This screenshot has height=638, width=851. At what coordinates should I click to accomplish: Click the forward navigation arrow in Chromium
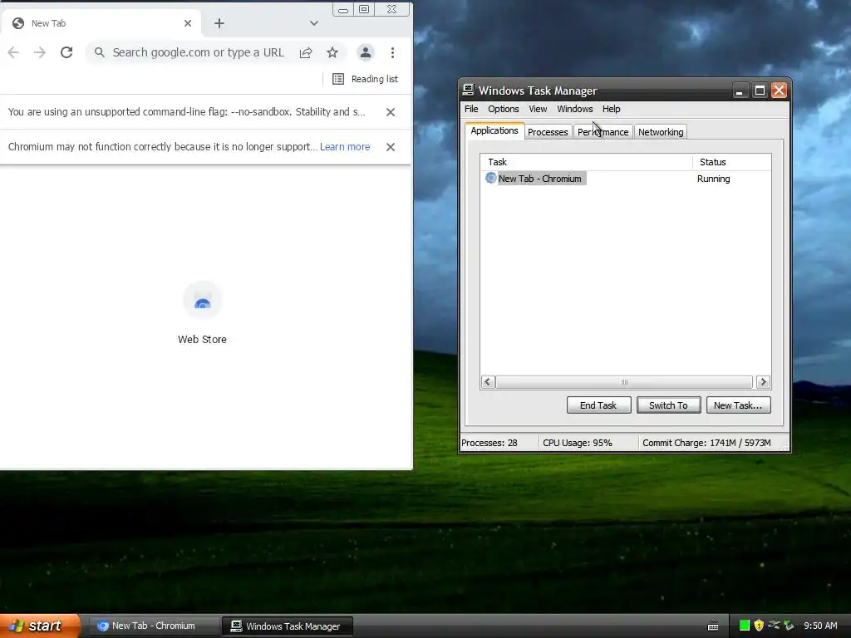(40, 52)
